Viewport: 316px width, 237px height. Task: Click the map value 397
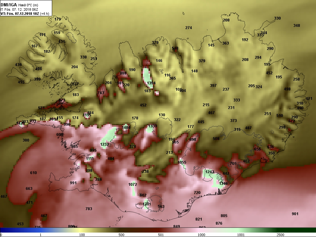(213, 85)
